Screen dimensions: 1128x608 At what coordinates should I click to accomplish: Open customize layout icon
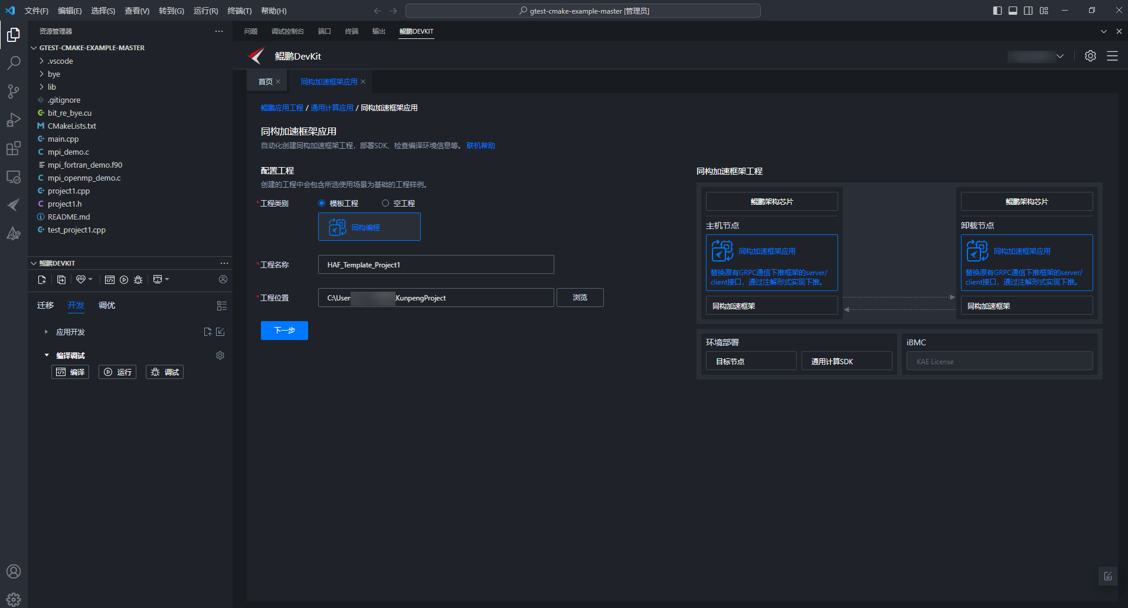click(x=1044, y=11)
